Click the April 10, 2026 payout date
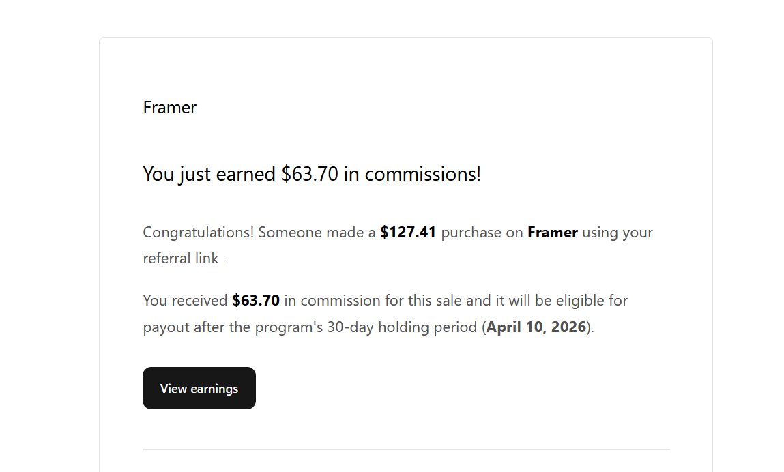This screenshot has width=784, height=472. click(536, 327)
